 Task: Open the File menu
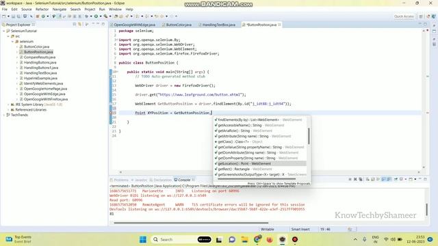click(5, 9)
